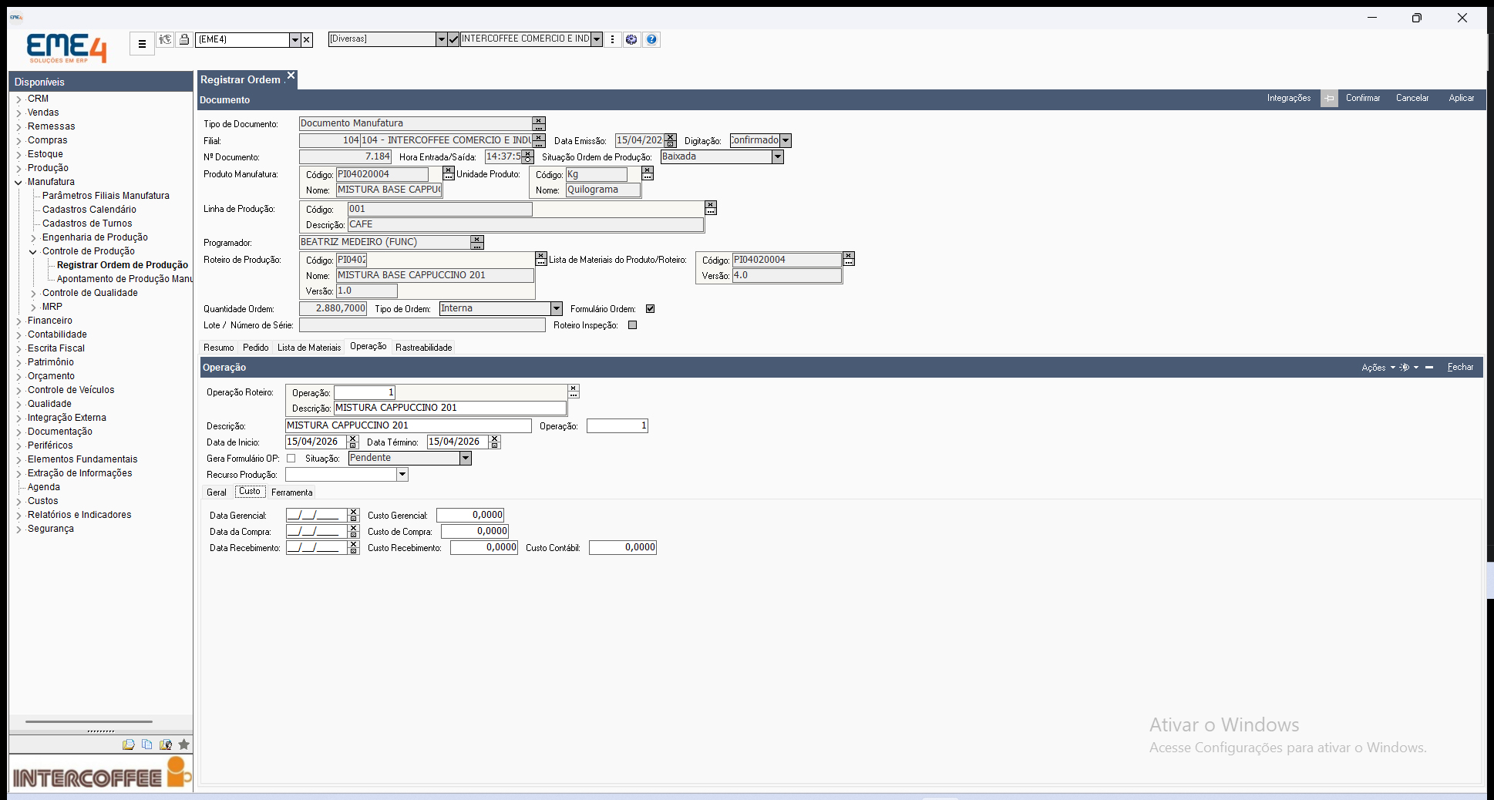Image resolution: width=1494 pixels, height=800 pixels.
Task: Expand the Engenharia de Produção node
Action: coord(33,238)
